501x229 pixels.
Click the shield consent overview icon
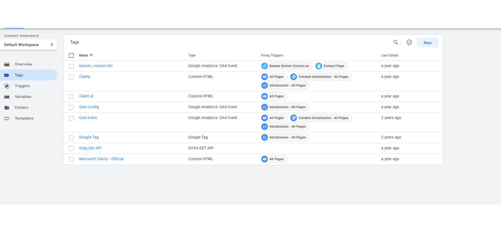point(409,42)
